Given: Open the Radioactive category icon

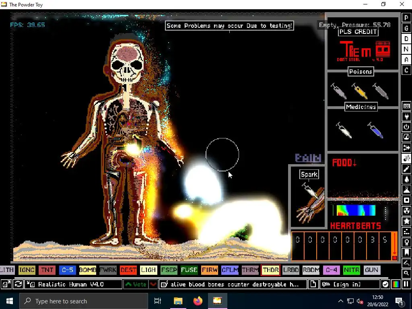Looking at the screenshot, I should (x=406, y=211).
